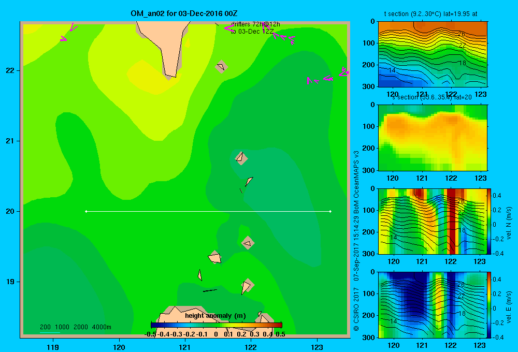
Task: Click the 0.5 tick on height anomaly legend
Action: (280, 334)
